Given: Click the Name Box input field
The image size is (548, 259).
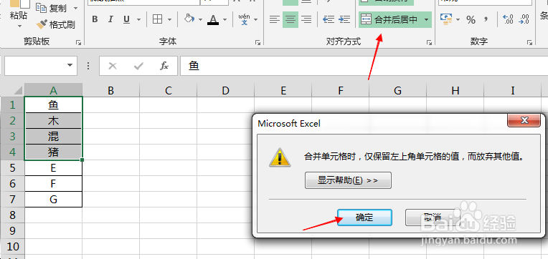Looking at the screenshot, I should pyautogui.click(x=34, y=66).
